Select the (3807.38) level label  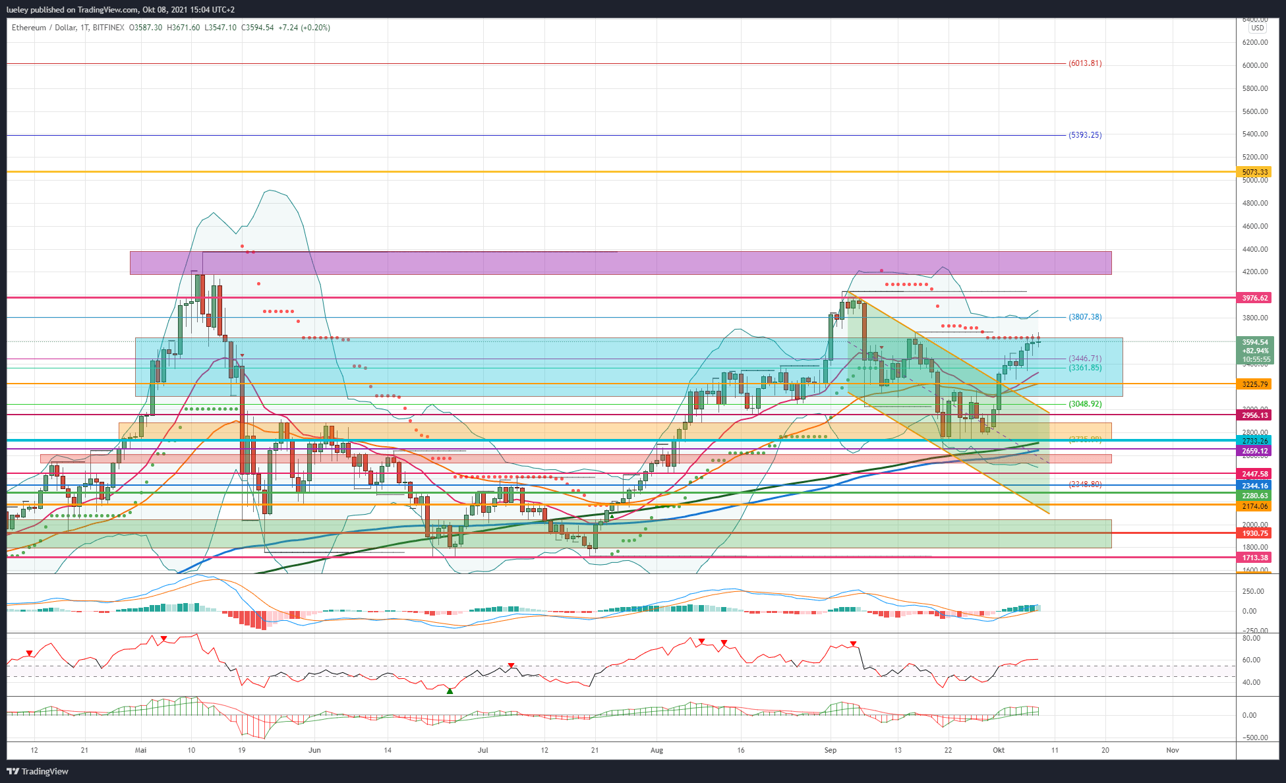coord(1085,317)
